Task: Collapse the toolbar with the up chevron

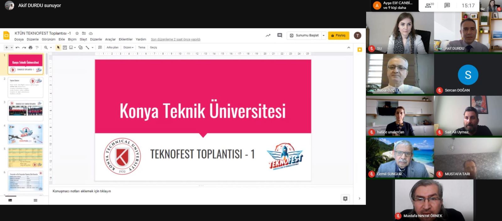Action: point(349,48)
